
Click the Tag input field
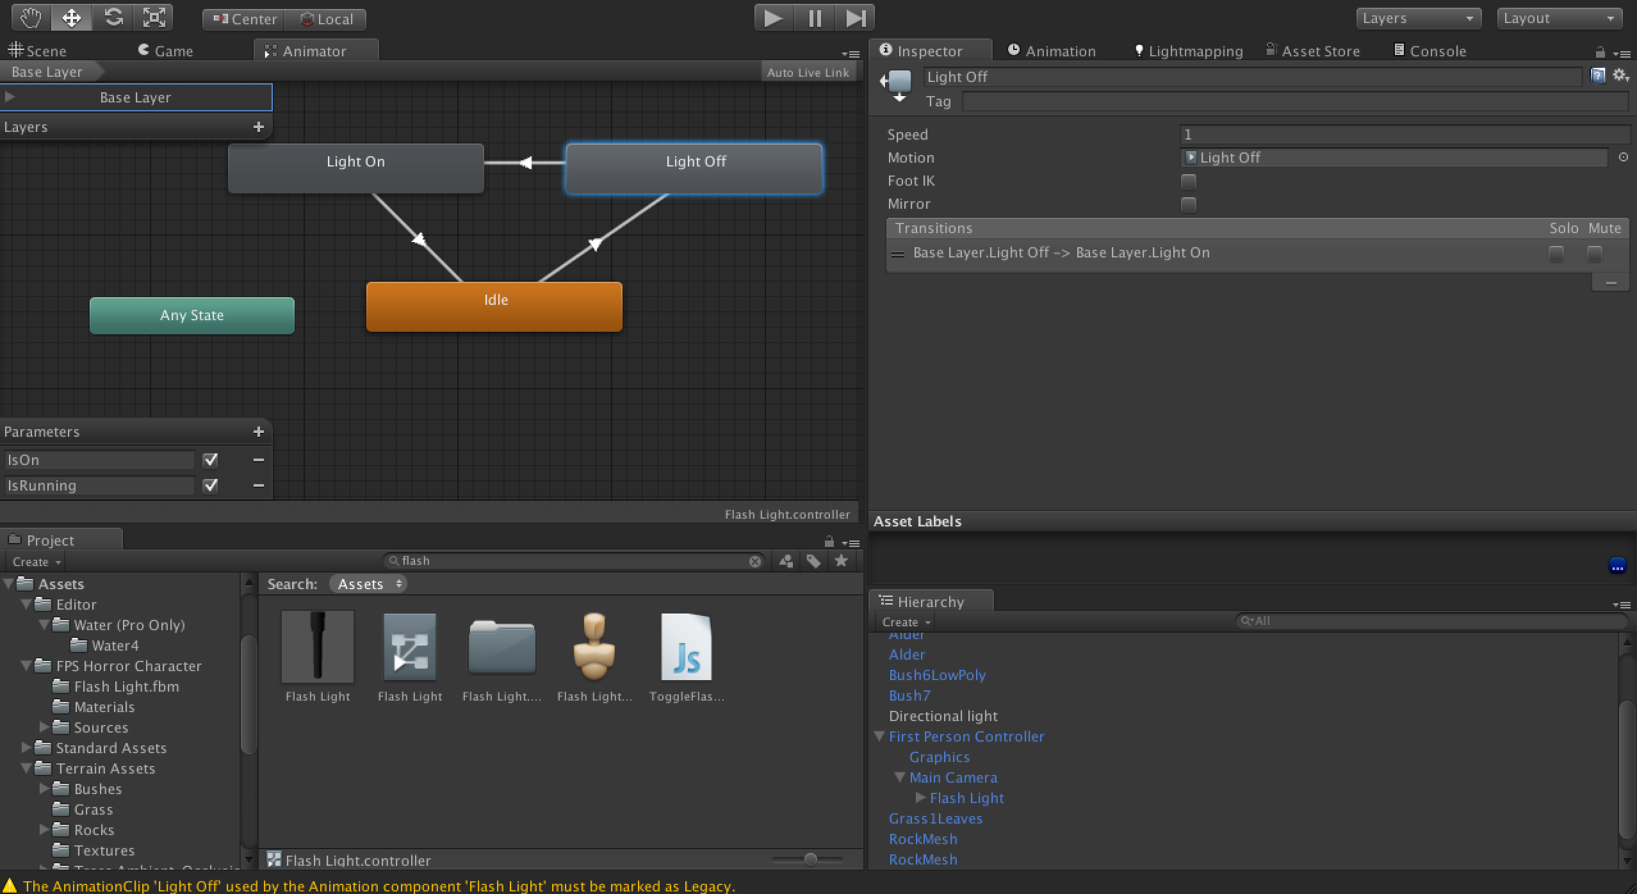click(1295, 101)
